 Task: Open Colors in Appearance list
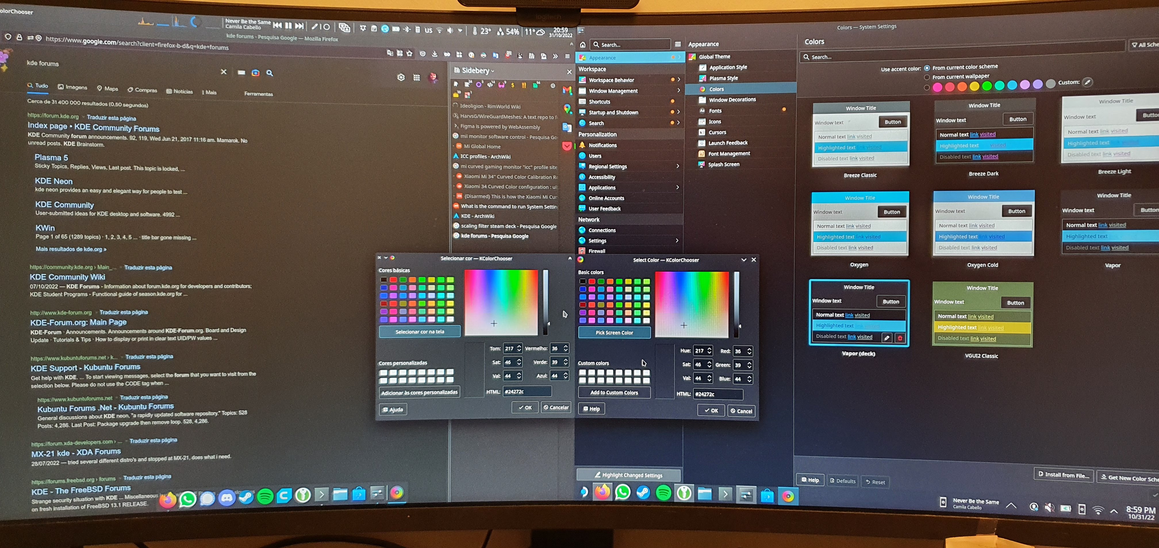pos(740,89)
